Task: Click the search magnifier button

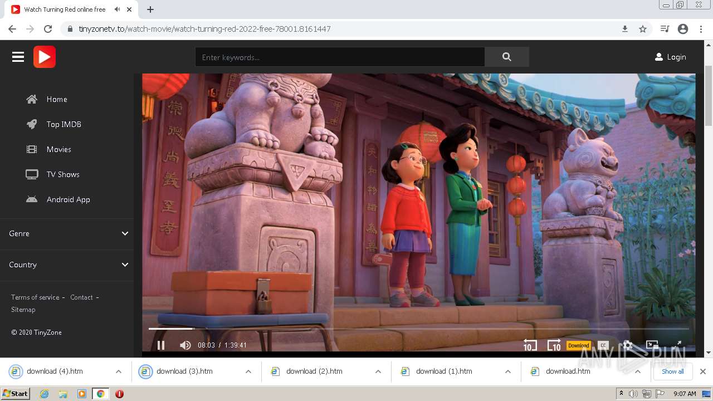Action: 506,57
